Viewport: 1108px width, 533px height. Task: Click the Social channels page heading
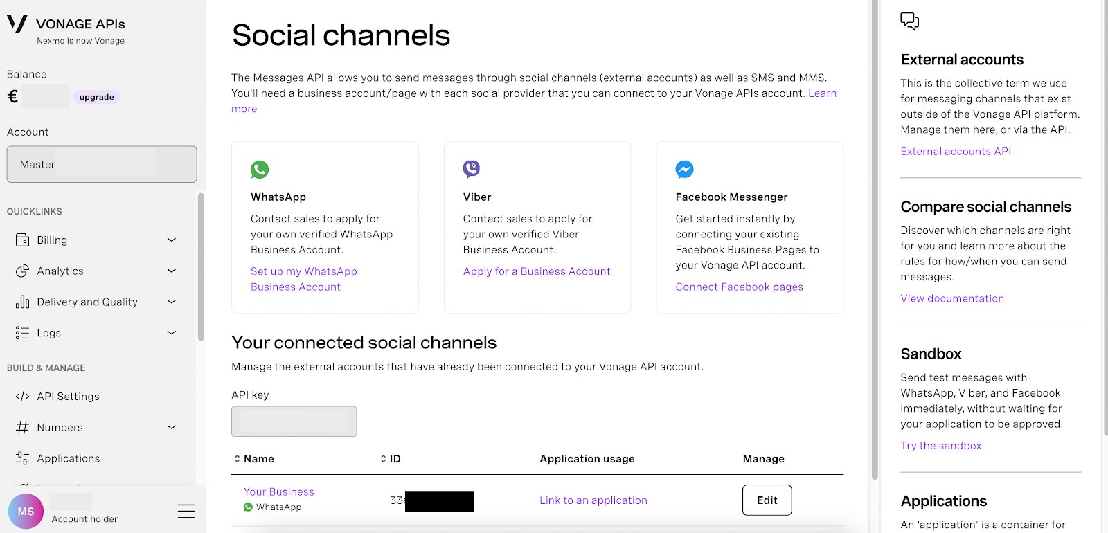[341, 35]
